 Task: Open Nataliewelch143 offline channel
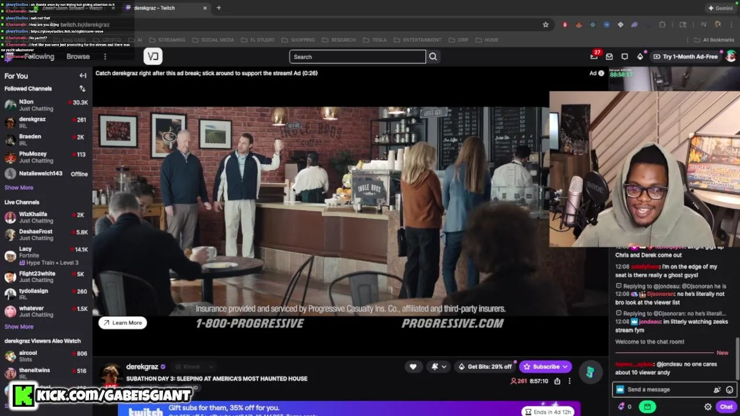(x=46, y=173)
